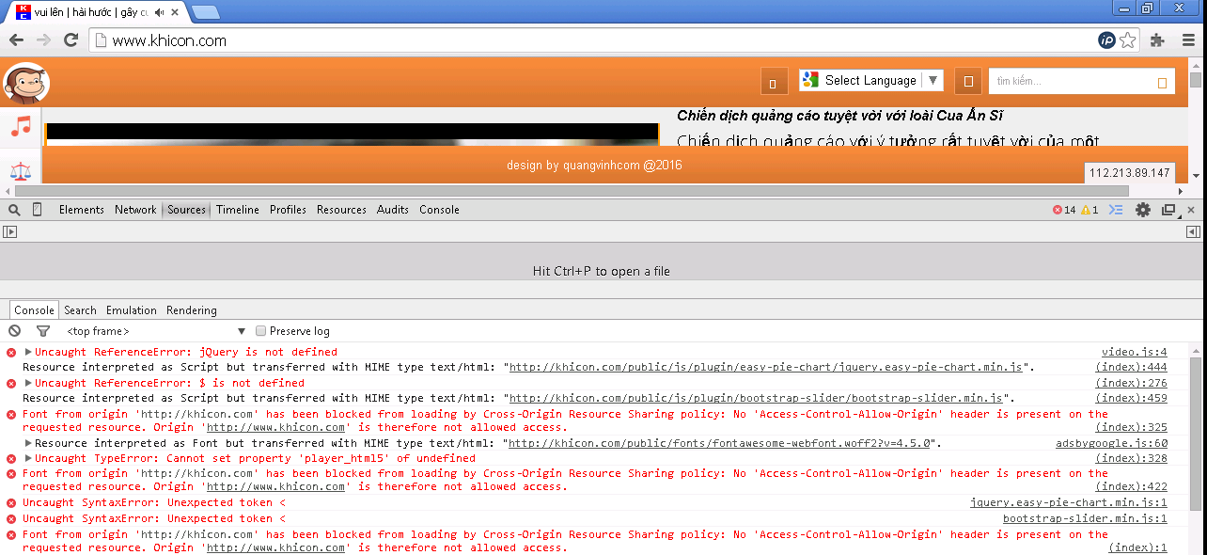Open the Resources panel

click(x=341, y=210)
